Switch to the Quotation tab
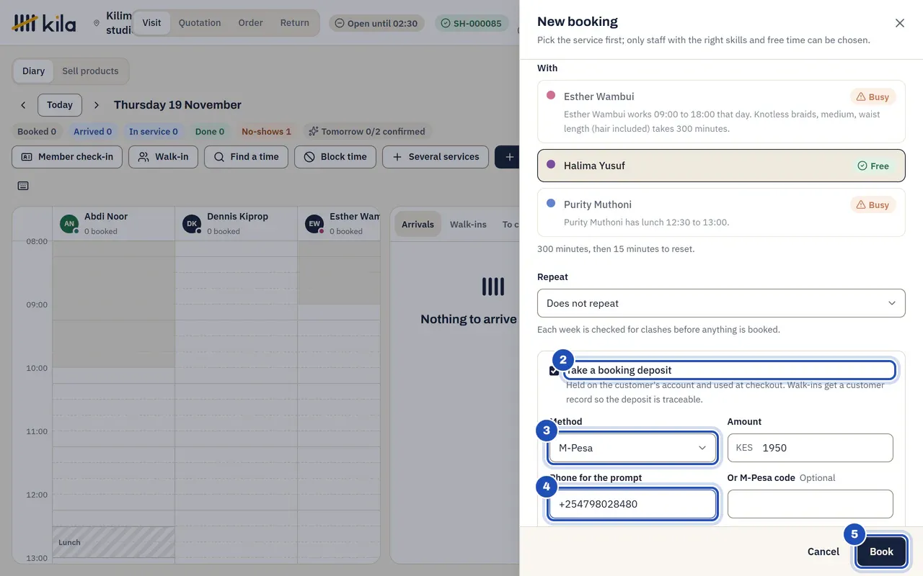Screen dimensions: 923x576 [200, 23]
